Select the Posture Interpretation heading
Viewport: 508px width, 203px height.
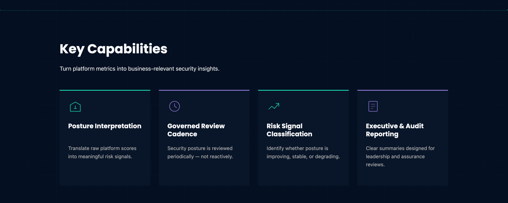tap(105, 126)
